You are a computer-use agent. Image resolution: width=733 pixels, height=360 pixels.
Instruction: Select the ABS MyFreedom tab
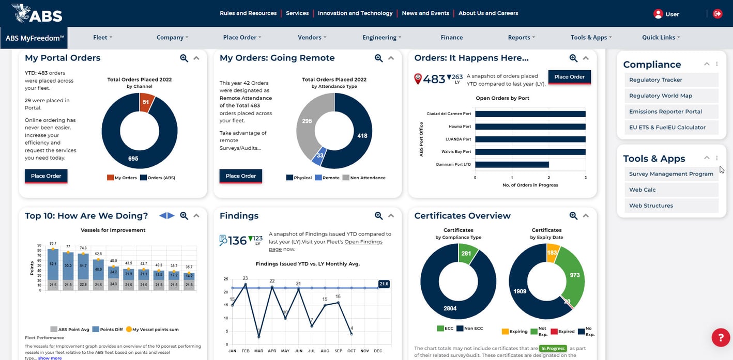[x=34, y=38]
